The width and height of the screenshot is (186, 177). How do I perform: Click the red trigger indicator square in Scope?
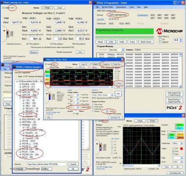tap(181, 148)
